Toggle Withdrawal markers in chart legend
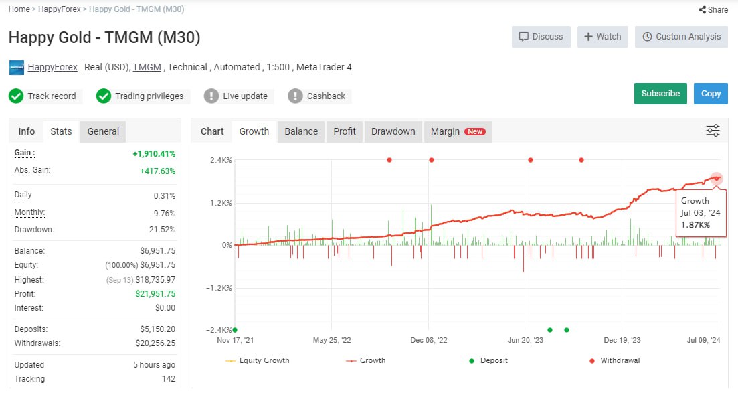 tap(614, 360)
